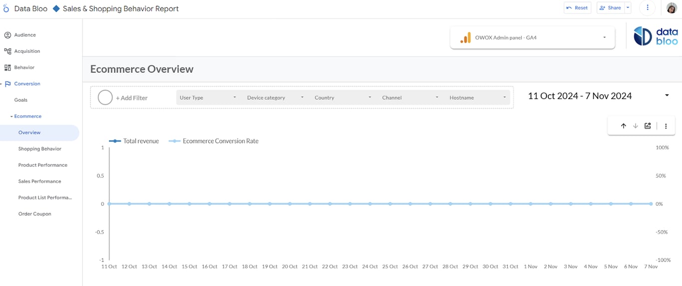Click the chart data point for 7 Nov
Screen dimensions: 682x286
[651, 204]
